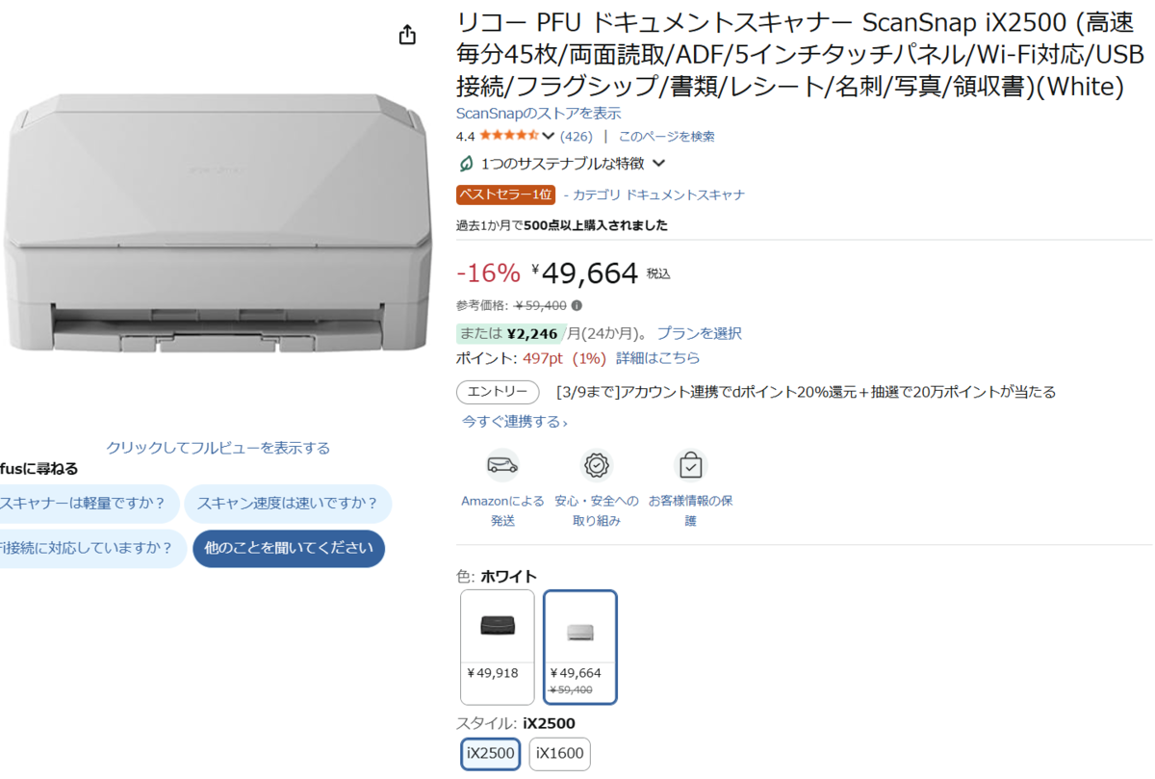Click the プランを選択 plan link

click(x=699, y=333)
